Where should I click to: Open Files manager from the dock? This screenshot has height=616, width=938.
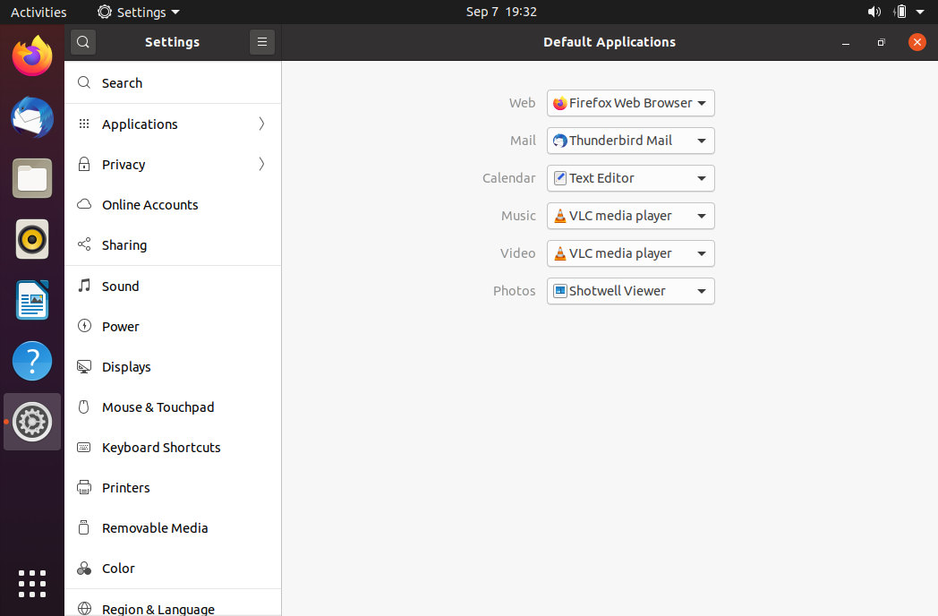(x=32, y=178)
